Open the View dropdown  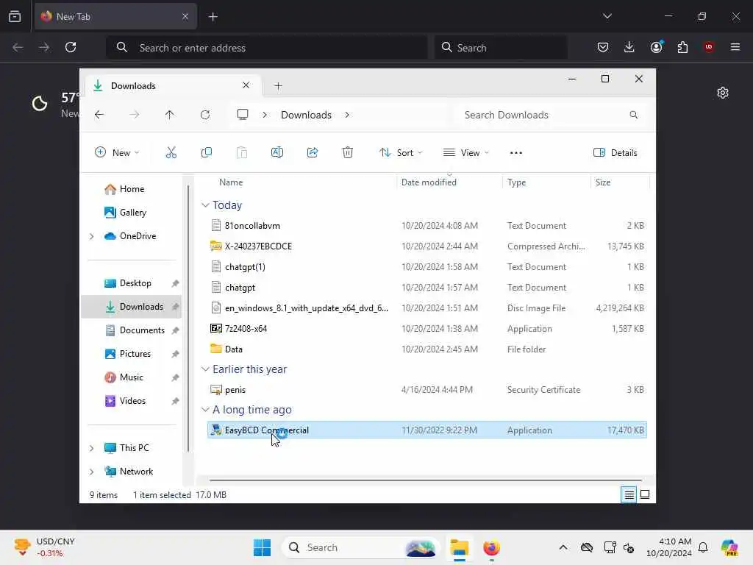[x=465, y=153]
